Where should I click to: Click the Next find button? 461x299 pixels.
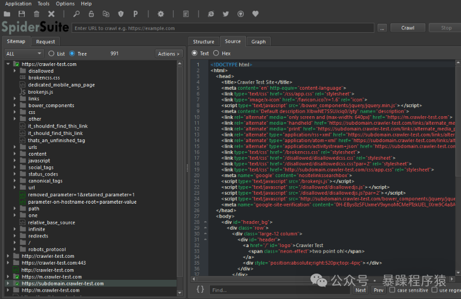(x=361, y=290)
